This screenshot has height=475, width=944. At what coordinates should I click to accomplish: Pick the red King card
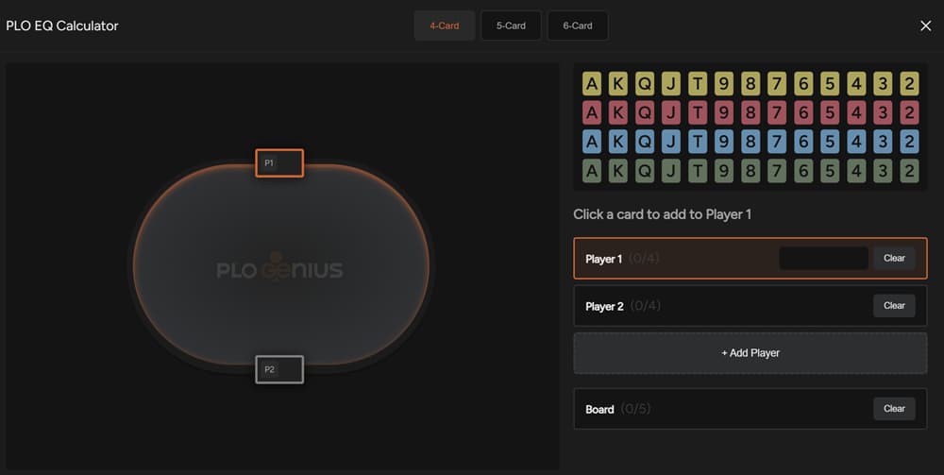tap(618, 112)
